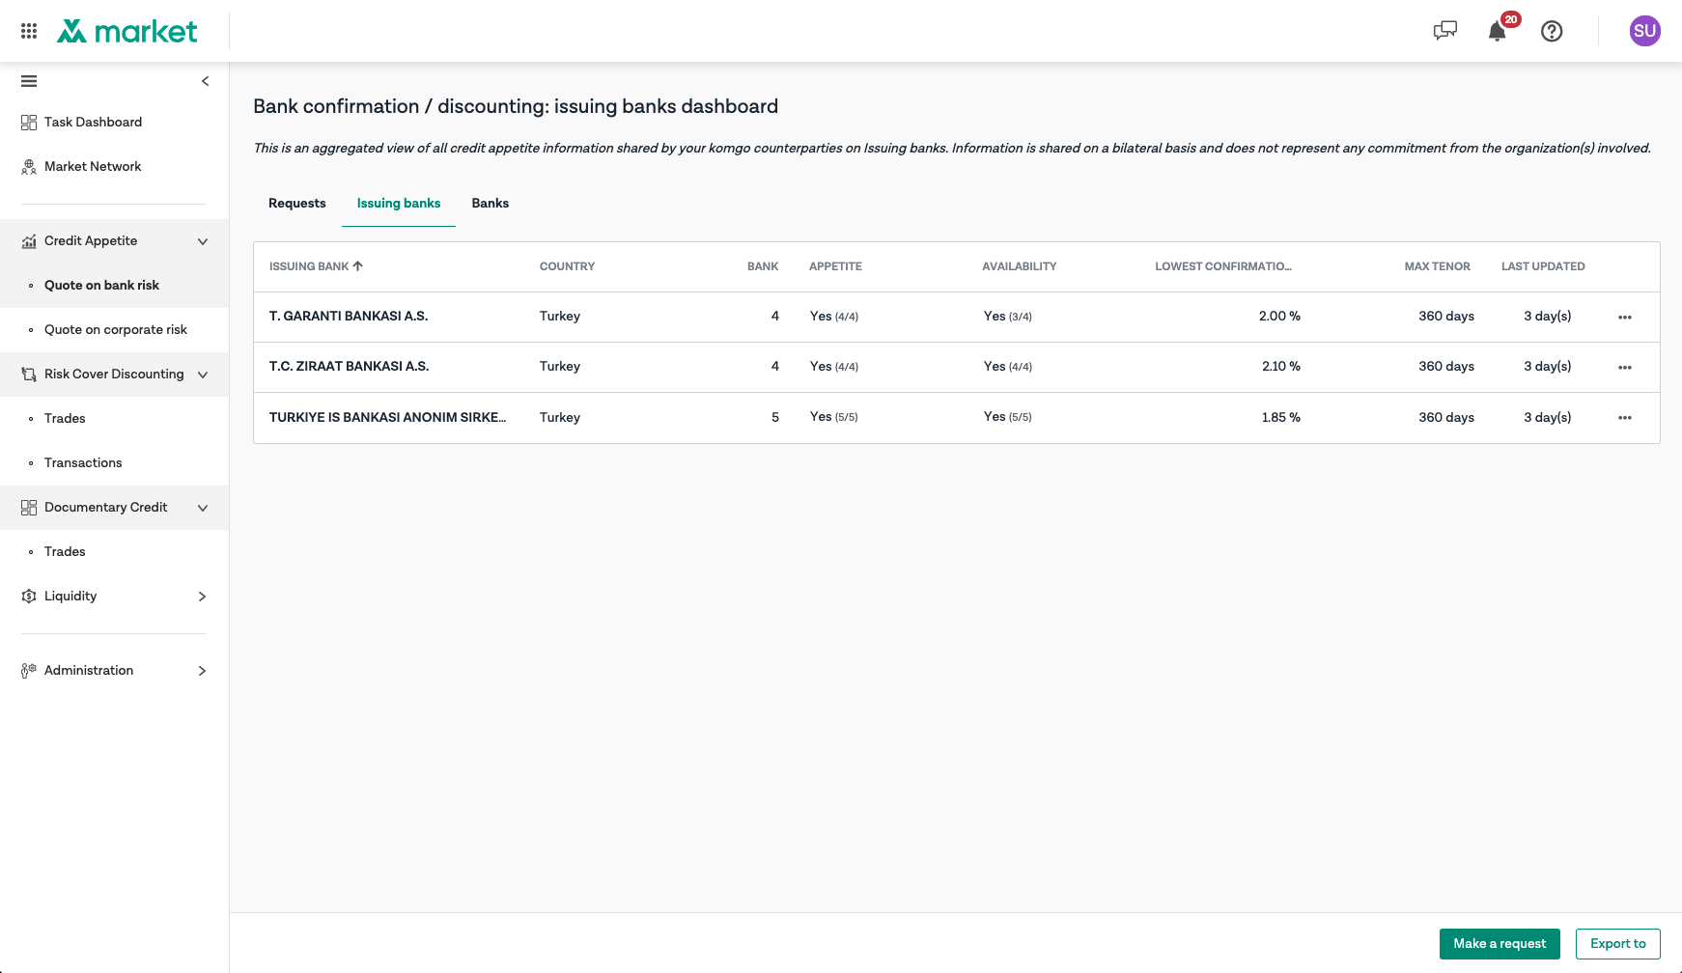
Task: Open row options for T. GARANTI BANKASI
Action: coord(1625,317)
